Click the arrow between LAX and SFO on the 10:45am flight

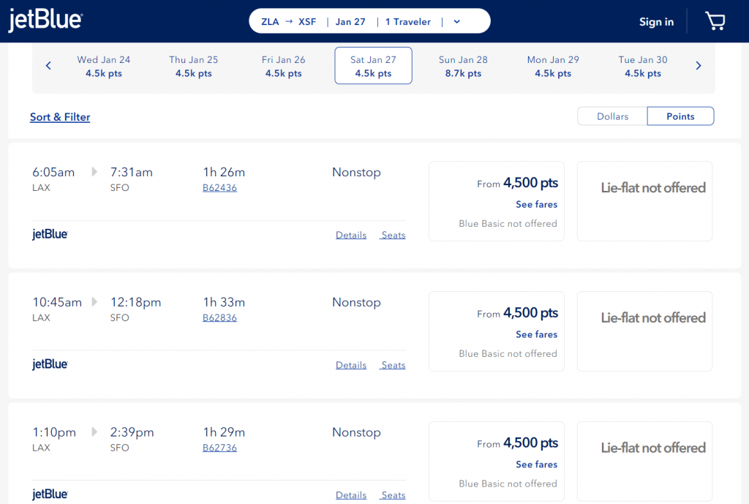(94, 301)
